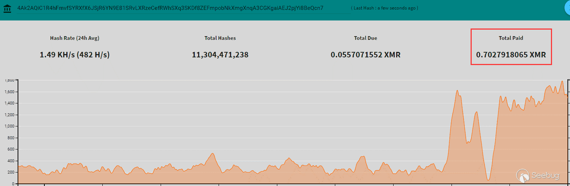This screenshot has width=570, height=186.
Task: Click the 0.7027918065 XMR paid amount
Action: pos(511,55)
